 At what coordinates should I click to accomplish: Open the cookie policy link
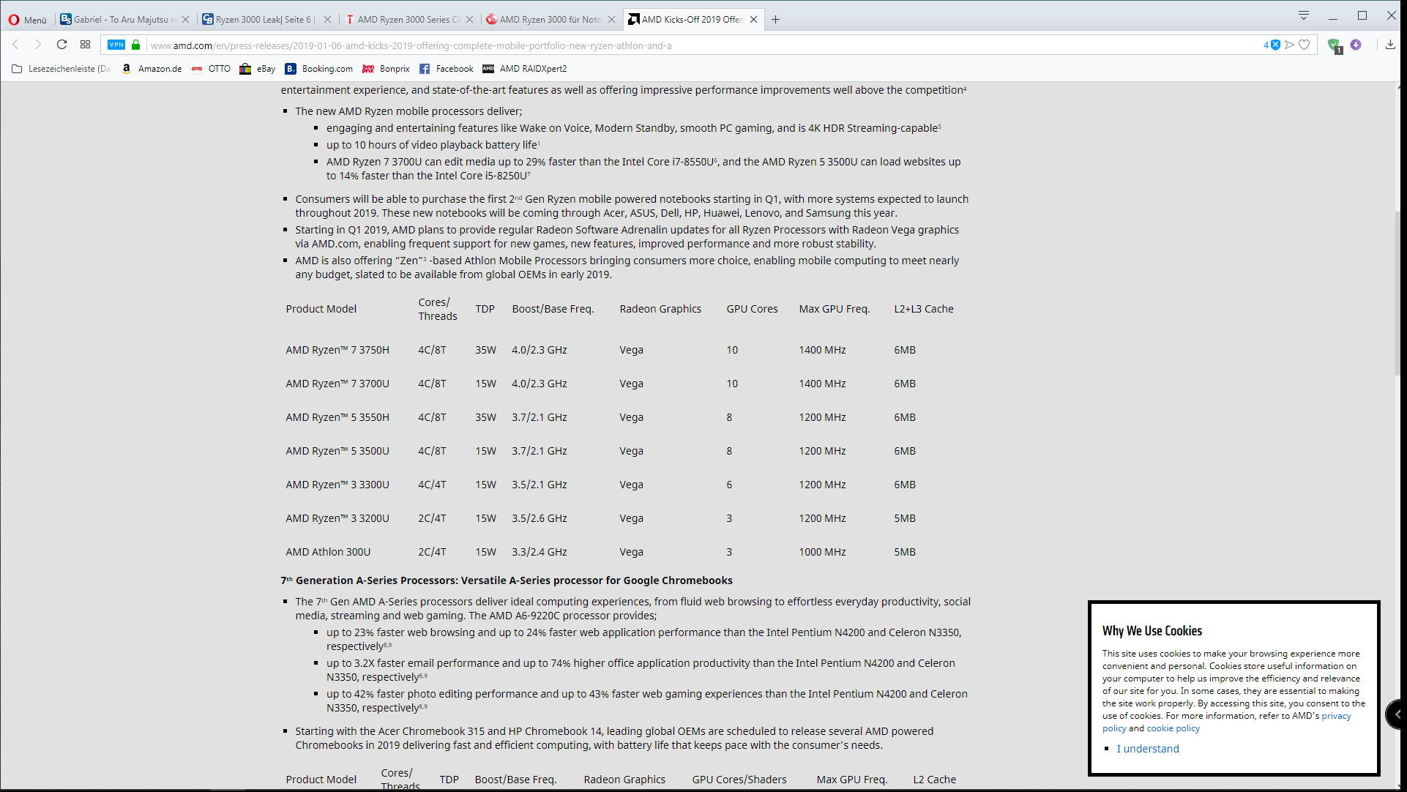tap(1173, 728)
